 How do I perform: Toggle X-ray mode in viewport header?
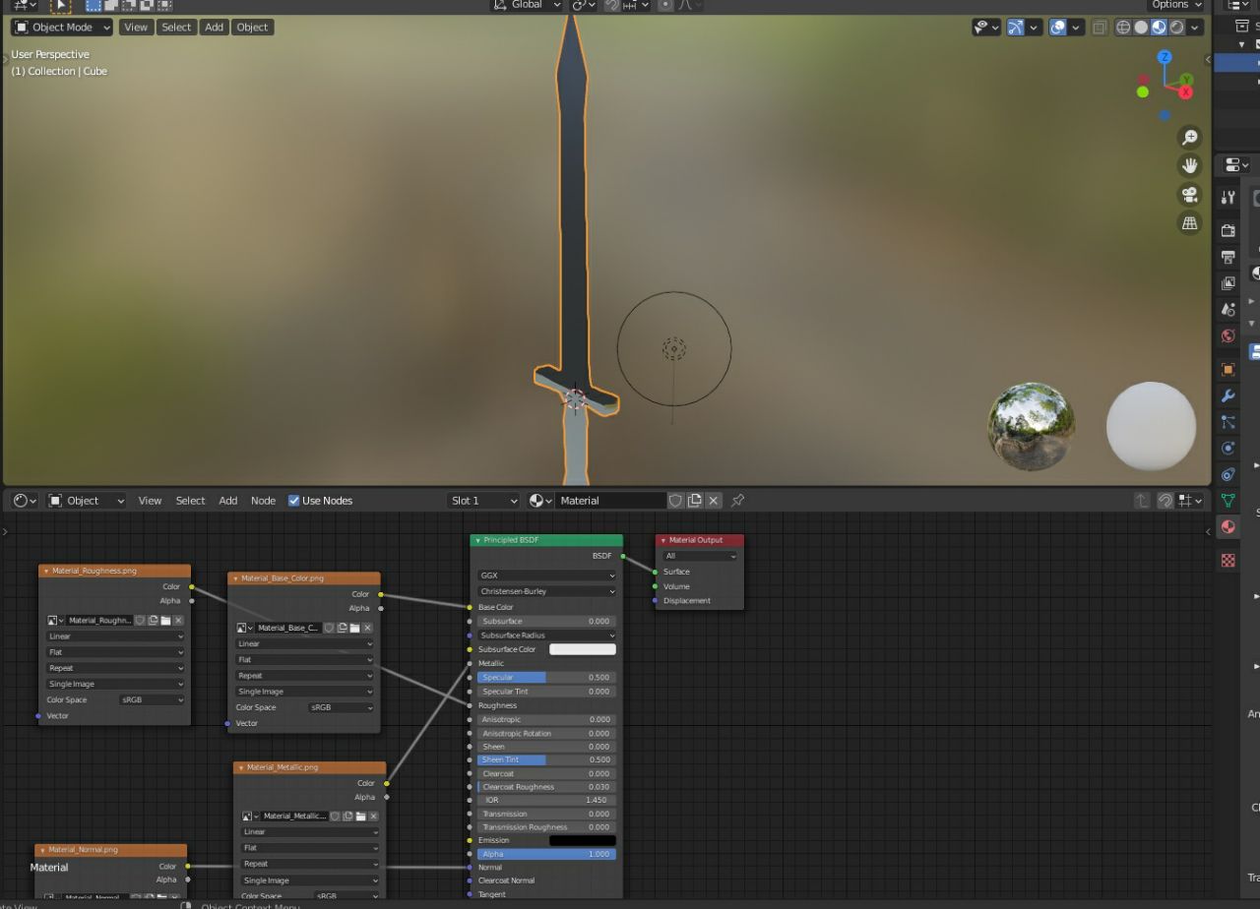[x=1099, y=28]
